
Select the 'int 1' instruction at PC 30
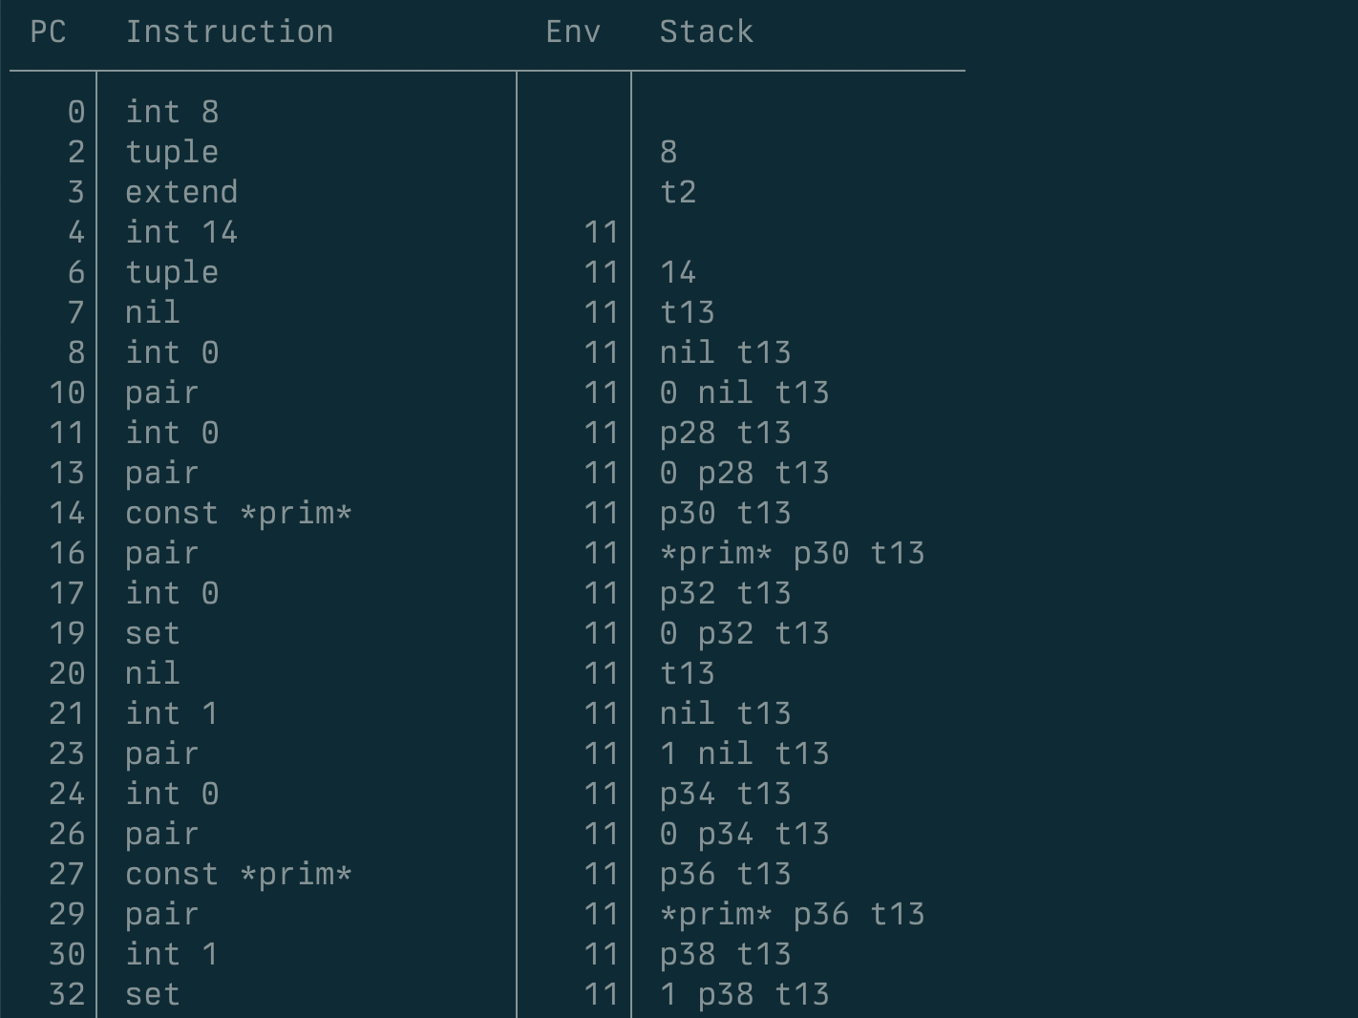click(173, 954)
